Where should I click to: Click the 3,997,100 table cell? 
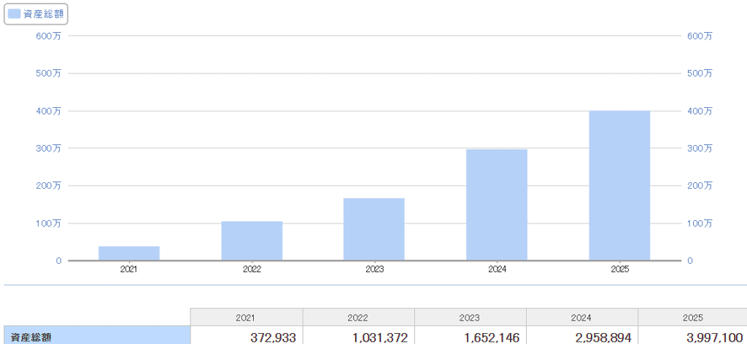click(x=692, y=337)
